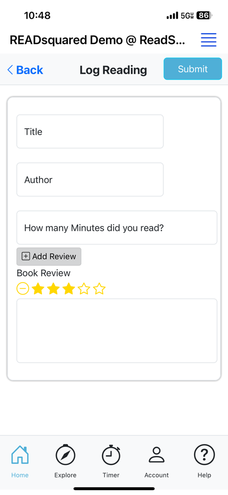Clear rating with the minus circle icon

(23, 289)
